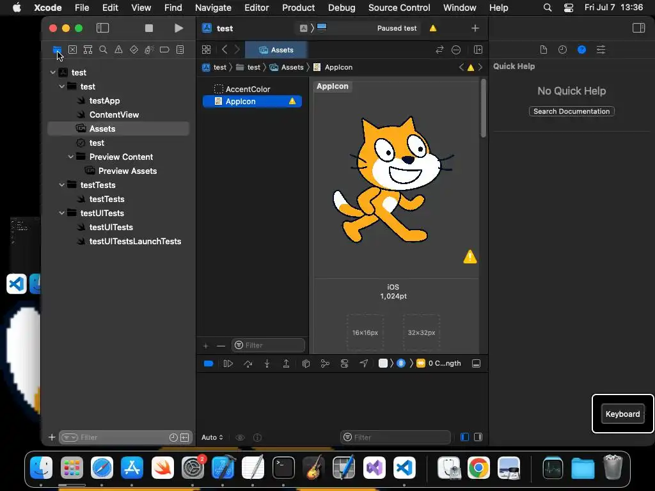Click the plus Library button in toolbar
Viewport: 655px width, 491px height.
click(x=475, y=28)
